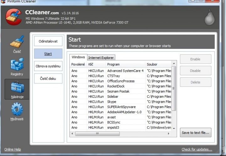This screenshot has height=156, width=226.
Task: Open the Odinstalovat panel
Action: click(48, 41)
